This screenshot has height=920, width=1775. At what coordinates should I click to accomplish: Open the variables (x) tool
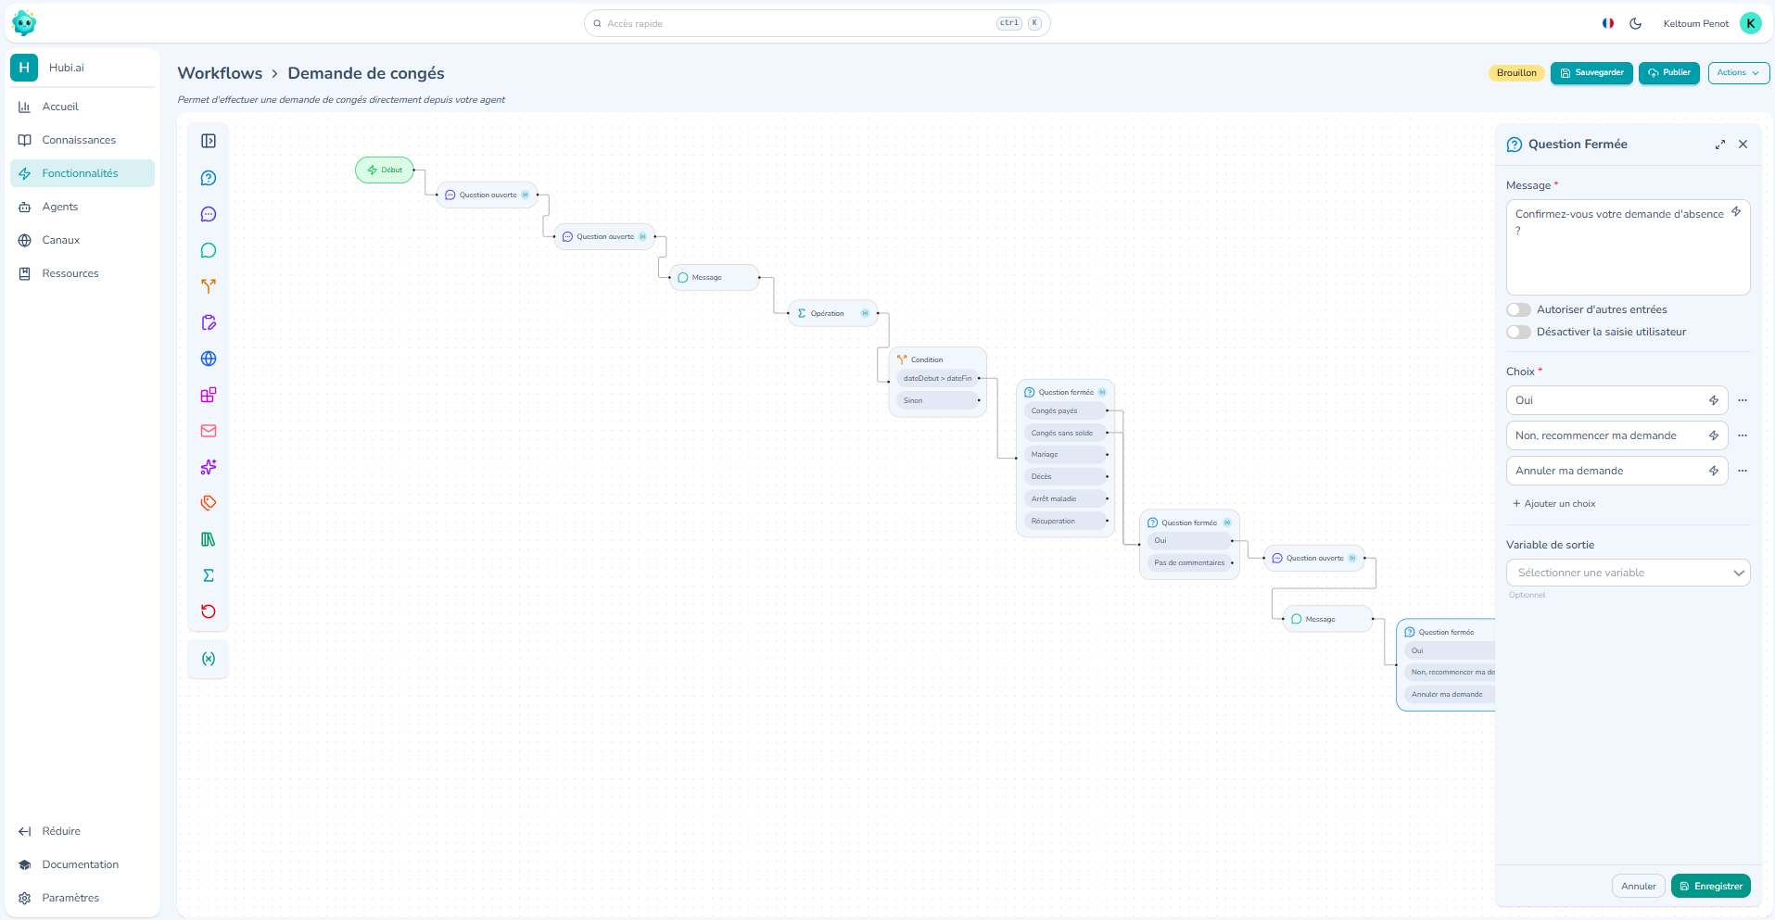pyautogui.click(x=209, y=659)
